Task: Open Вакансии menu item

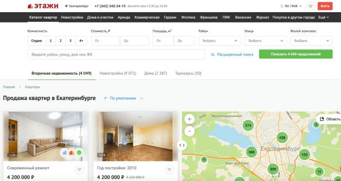Action: click(x=243, y=18)
